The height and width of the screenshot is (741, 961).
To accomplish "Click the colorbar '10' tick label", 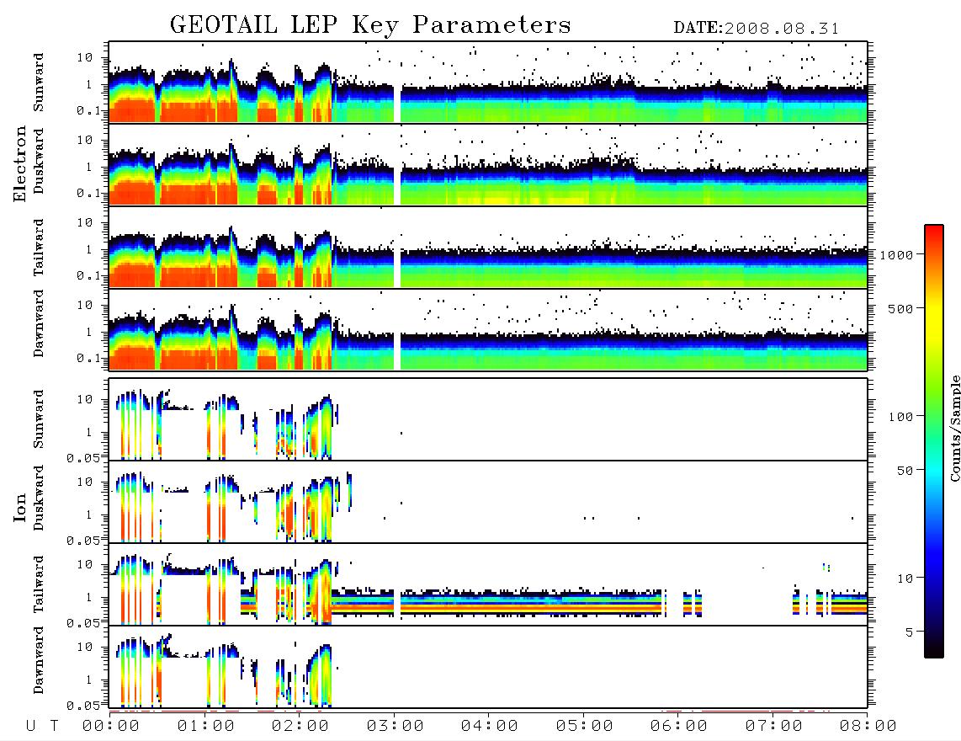I will click(905, 578).
